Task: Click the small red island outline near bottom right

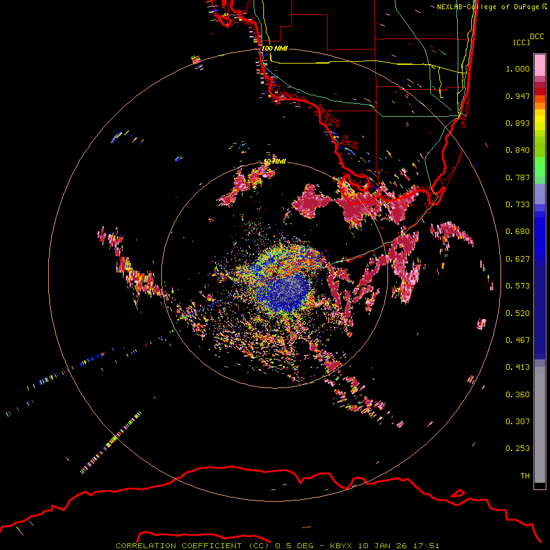Action: pyautogui.click(x=457, y=493)
